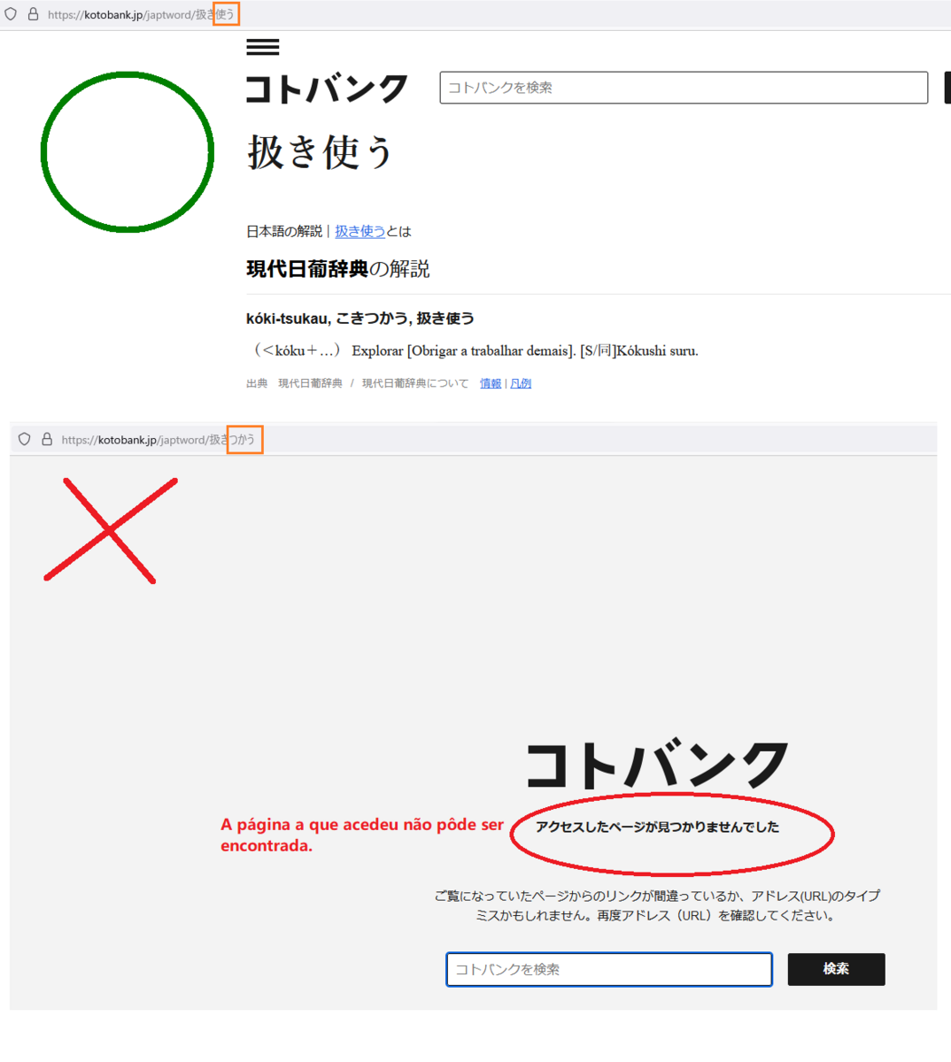Click the top コトバンク logo
951x1062 pixels.
[327, 88]
